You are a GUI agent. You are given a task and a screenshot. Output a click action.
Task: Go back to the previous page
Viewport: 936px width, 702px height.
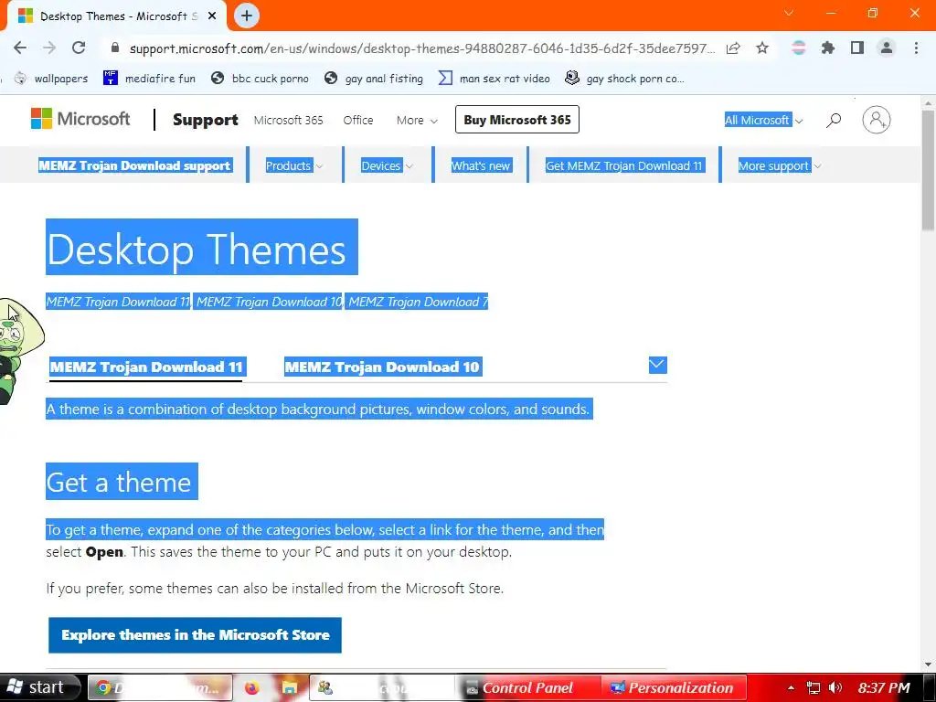coord(20,48)
